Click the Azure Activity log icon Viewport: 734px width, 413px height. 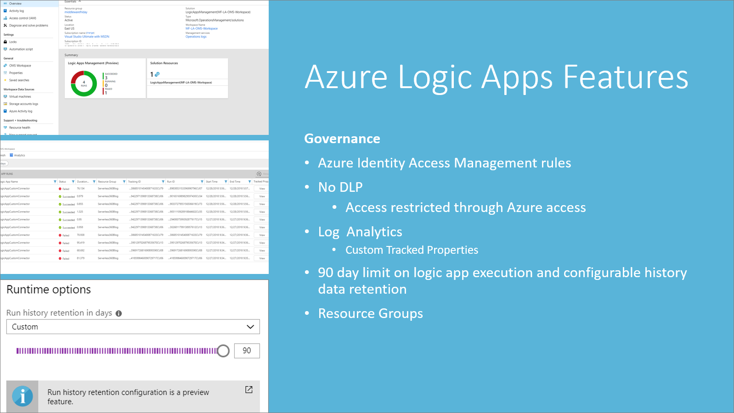pyautogui.click(x=6, y=112)
